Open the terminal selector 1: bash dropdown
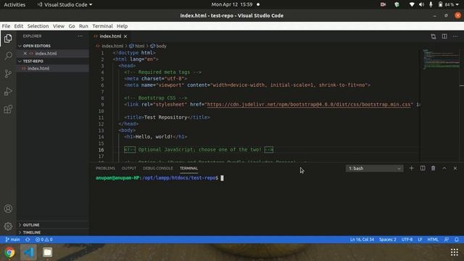This screenshot has width=464, height=261. tap(374, 168)
